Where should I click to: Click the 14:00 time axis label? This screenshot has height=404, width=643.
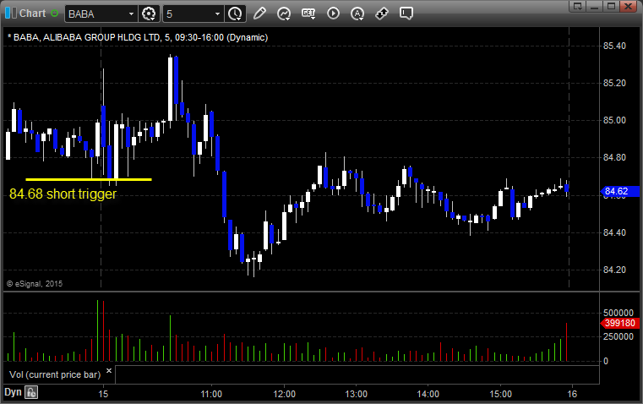428,394
